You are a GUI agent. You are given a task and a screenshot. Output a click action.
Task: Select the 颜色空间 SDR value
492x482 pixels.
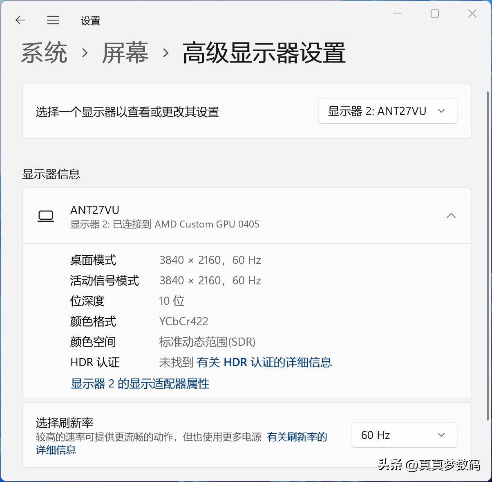(207, 342)
